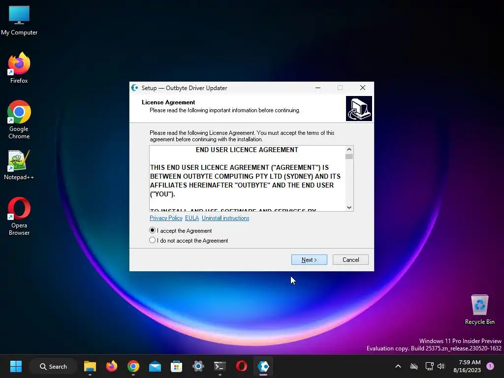Open My Computer desktop icon
This screenshot has height=378, width=504.
click(x=19, y=20)
